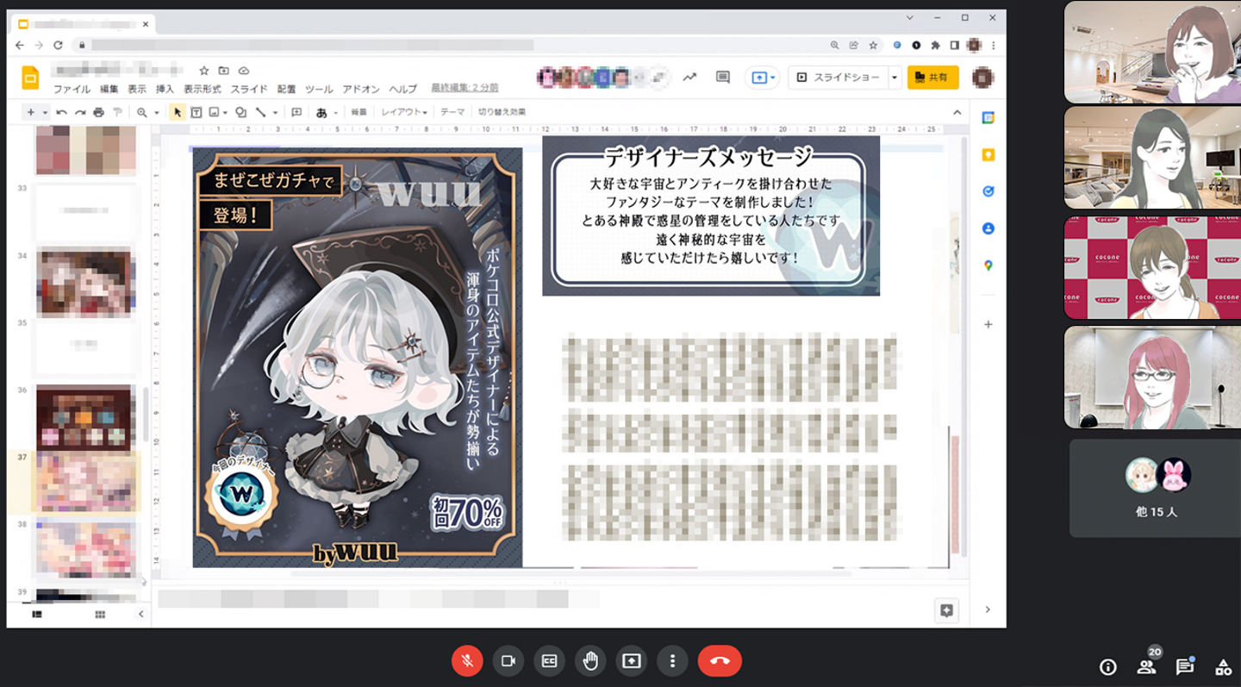
Task: Check the cloud save status icon
Action: tap(244, 71)
